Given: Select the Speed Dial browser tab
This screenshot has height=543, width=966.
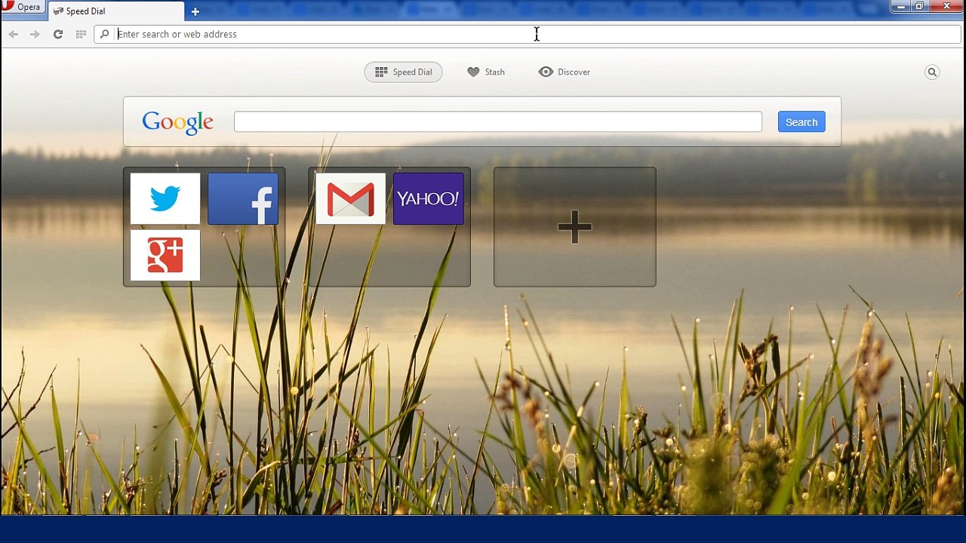Looking at the screenshot, I should [116, 11].
